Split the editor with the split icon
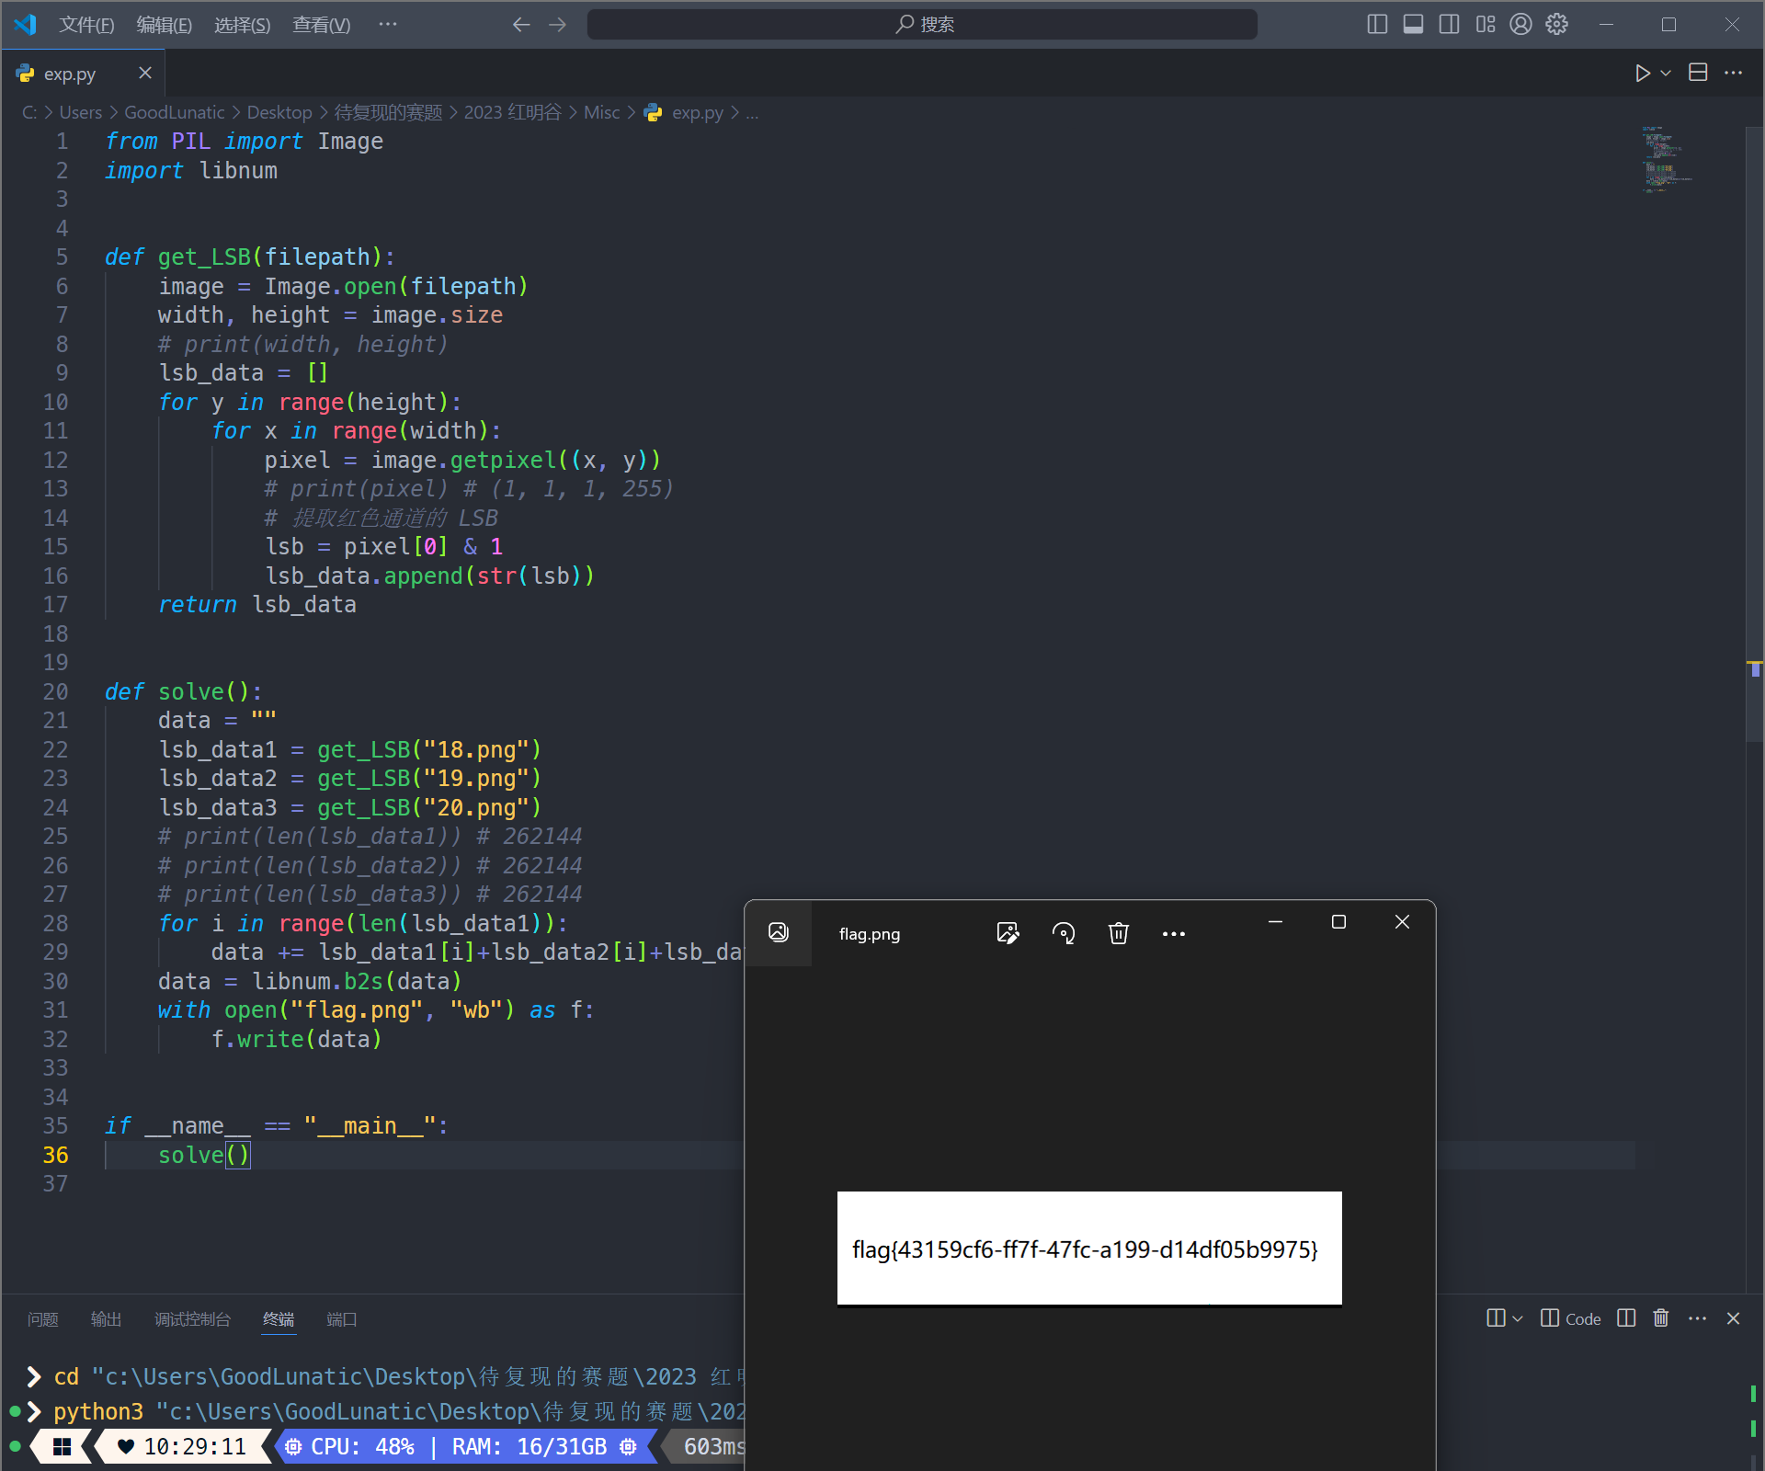This screenshot has width=1765, height=1471. tap(1698, 73)
